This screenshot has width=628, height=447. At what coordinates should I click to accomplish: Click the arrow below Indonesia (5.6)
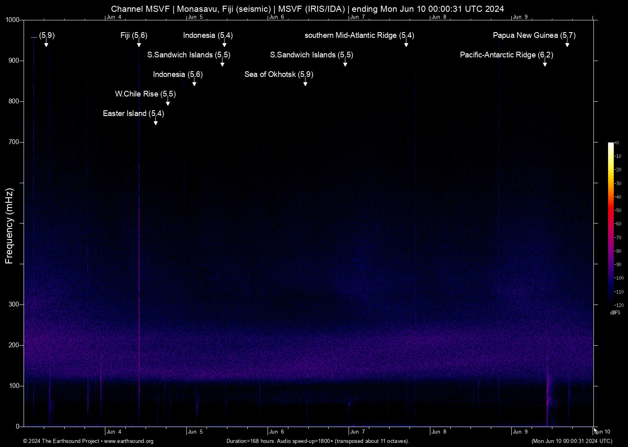pyautogui.click(x=194, y=83)
